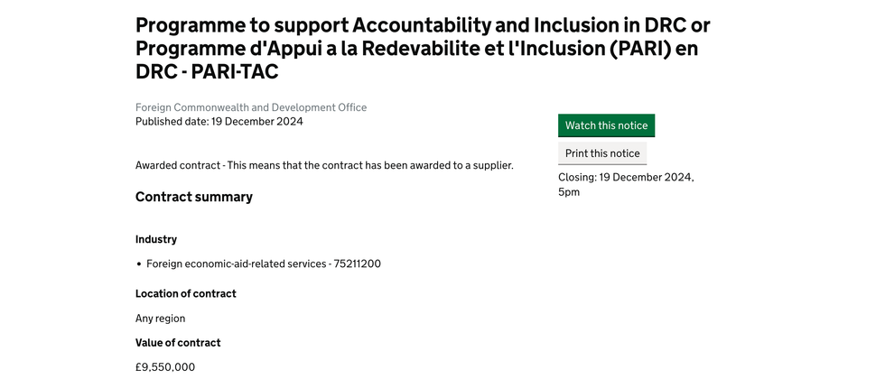Select the Industry label
Image resolution: width=885 pixels, height=379 pixels.
(156, 239)
